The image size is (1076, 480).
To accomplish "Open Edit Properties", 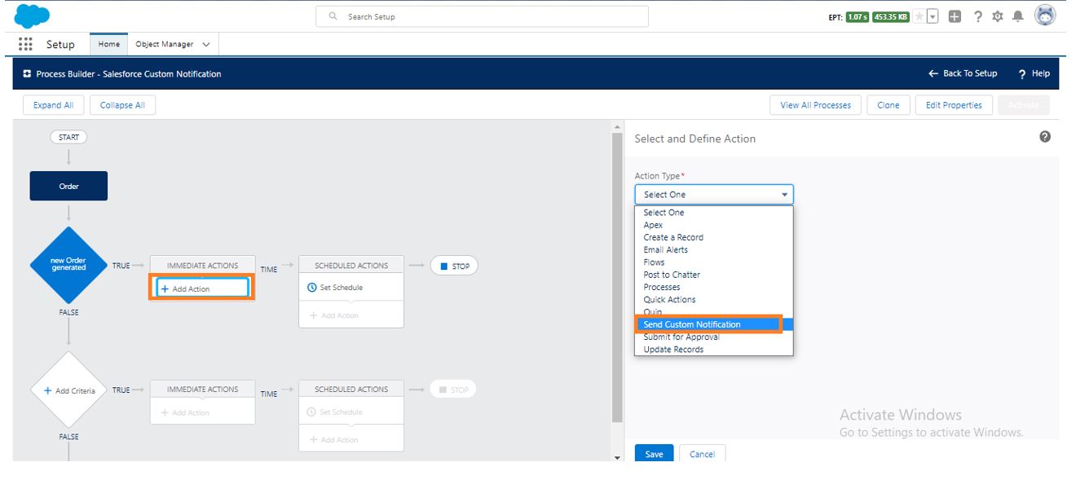I will click(x=954, y=105).
